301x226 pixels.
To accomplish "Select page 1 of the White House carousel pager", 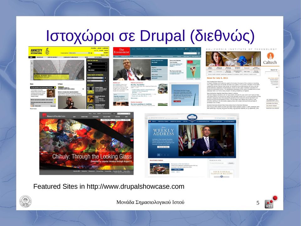I will click(159, 155).
